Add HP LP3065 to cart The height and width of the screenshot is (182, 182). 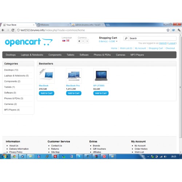coord(101,93)
